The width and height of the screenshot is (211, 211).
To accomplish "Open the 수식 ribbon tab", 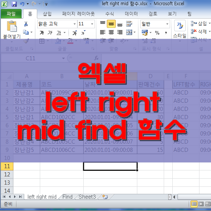I will pos(109,14).
